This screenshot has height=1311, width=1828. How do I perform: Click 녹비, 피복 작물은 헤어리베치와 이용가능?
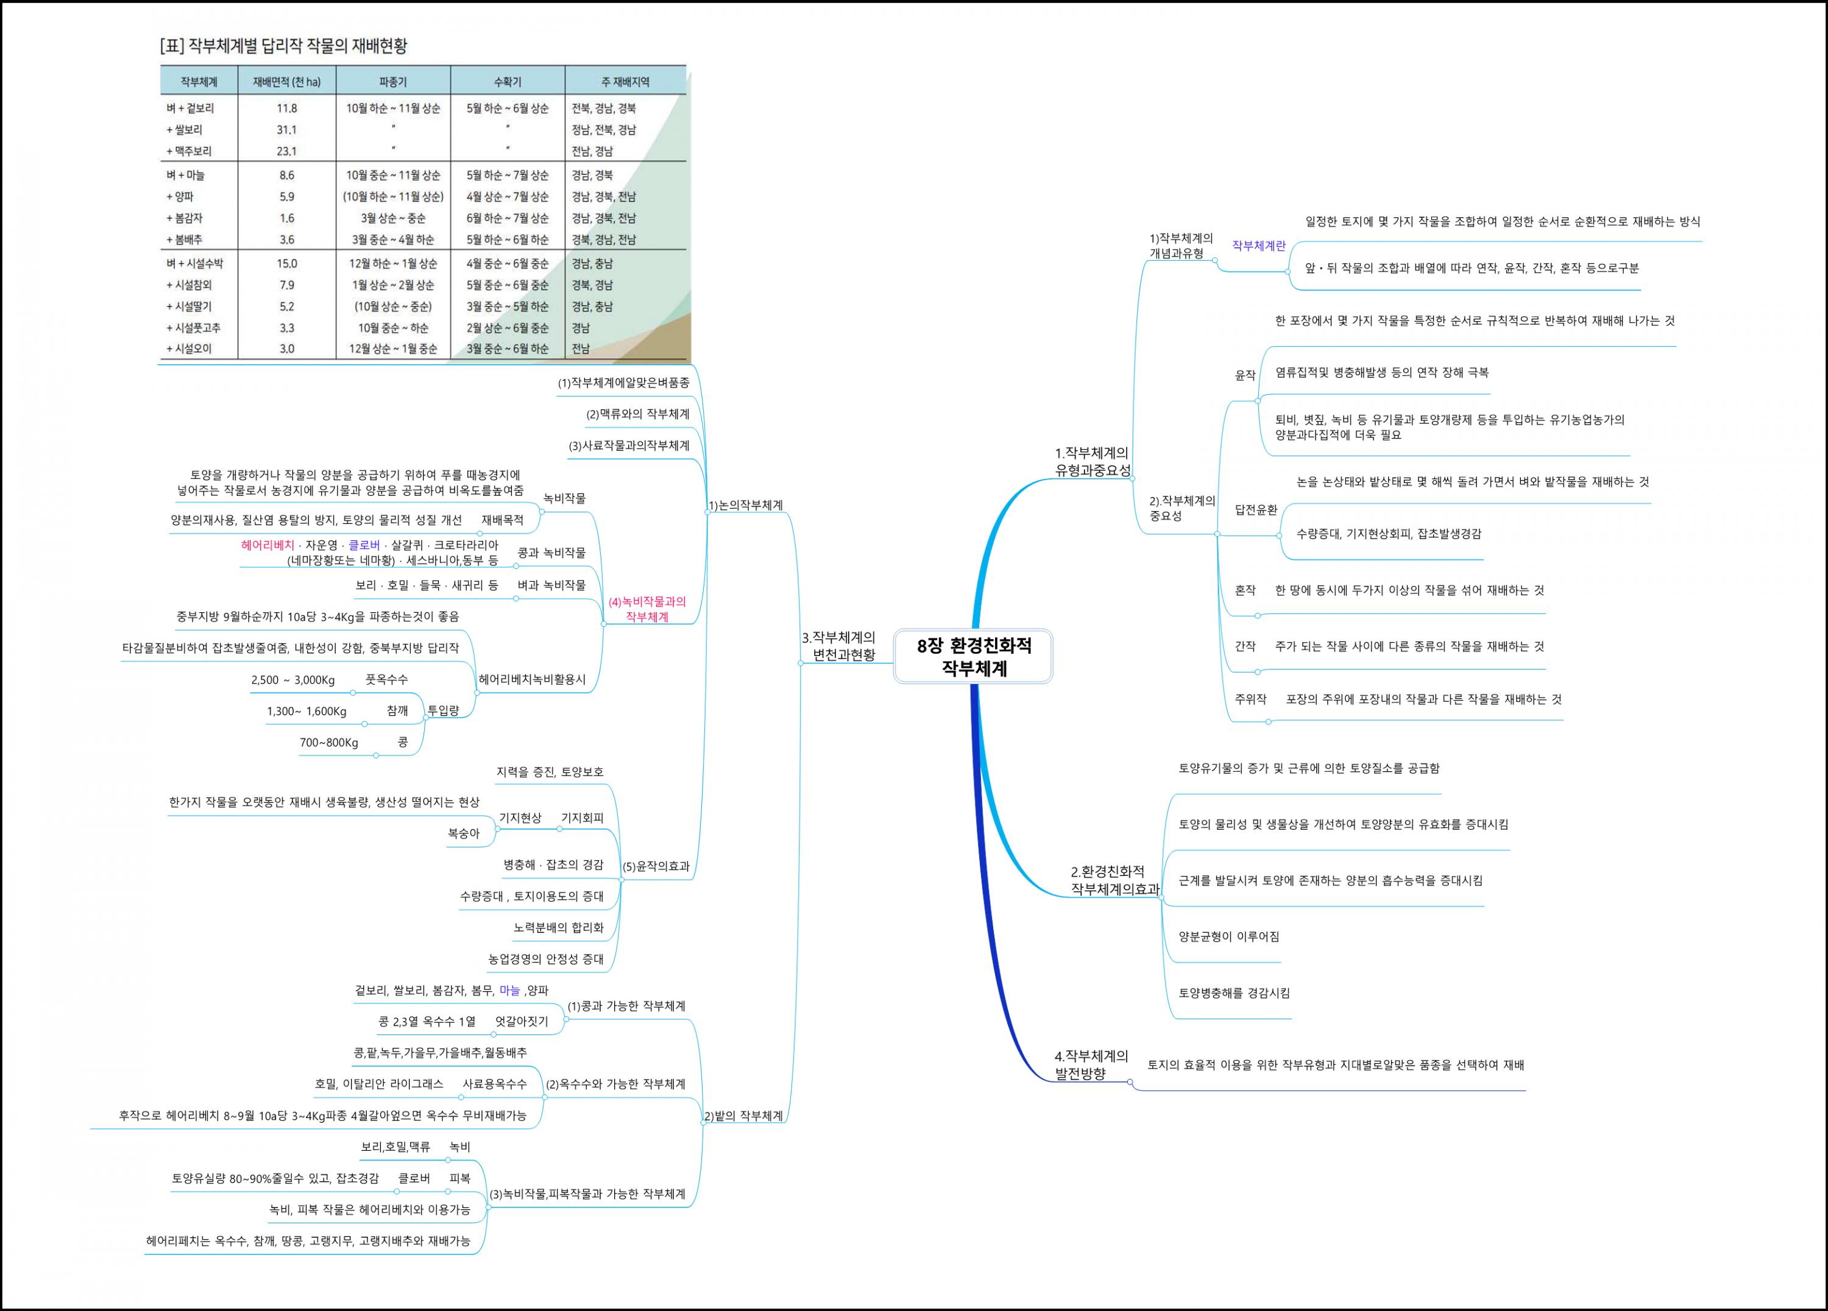[x=369, y=1209]
